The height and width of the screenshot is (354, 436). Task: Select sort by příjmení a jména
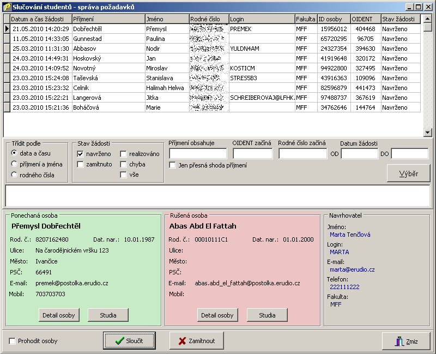[x=14, y=164]
